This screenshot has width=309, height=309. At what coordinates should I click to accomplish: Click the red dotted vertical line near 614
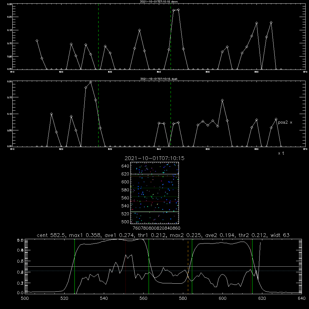tap(251, 266)
